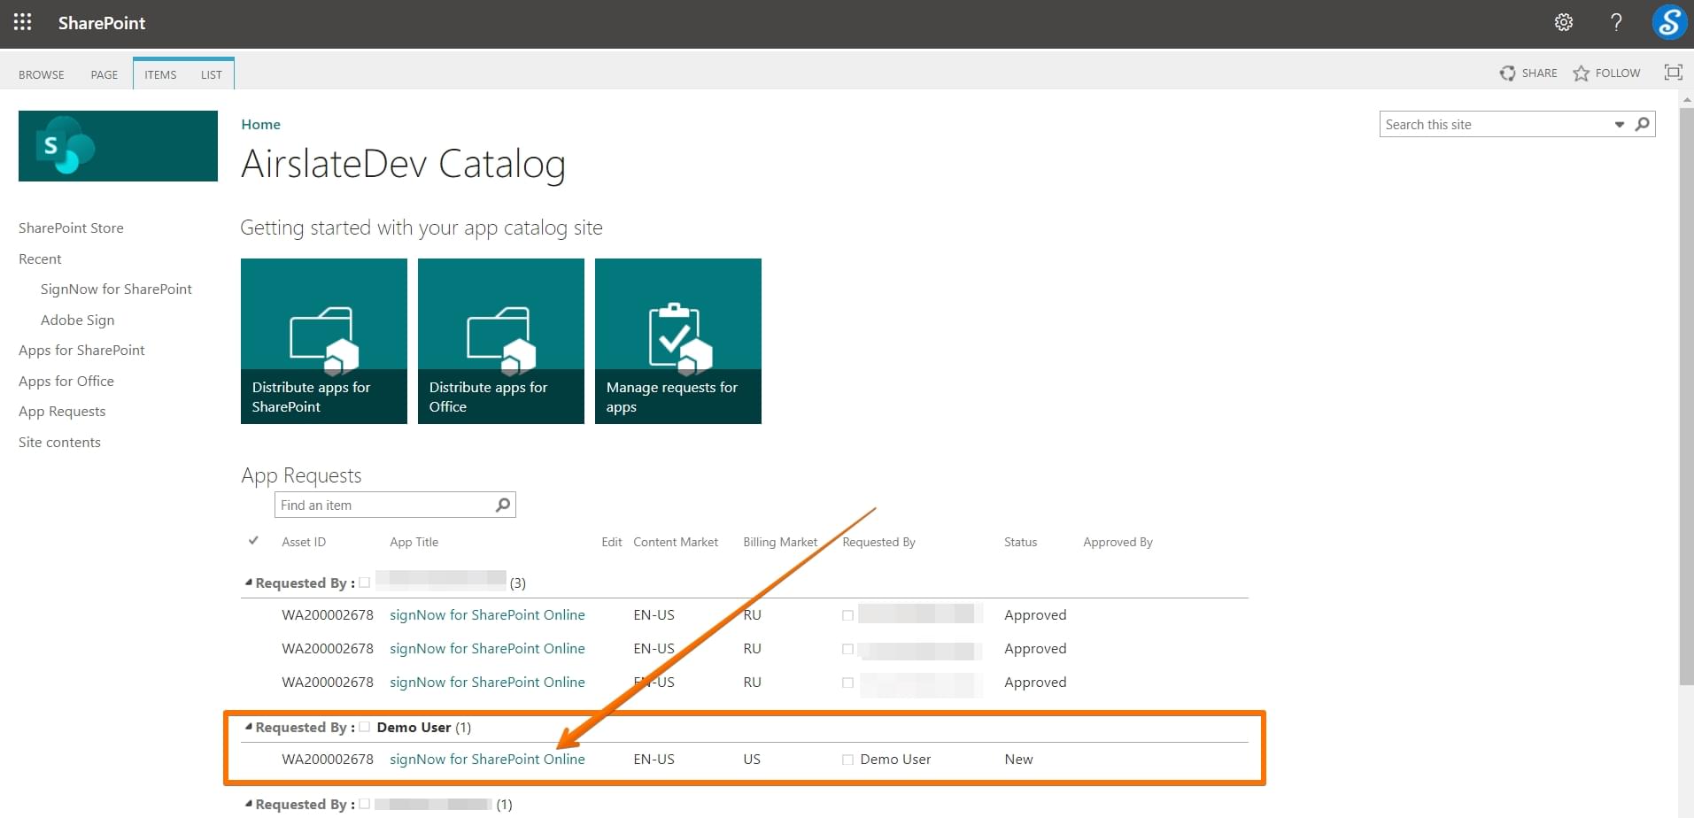Open SignNow for SharePoint recent link
This screenshot has width=1694, height=818.
point(116,289)
